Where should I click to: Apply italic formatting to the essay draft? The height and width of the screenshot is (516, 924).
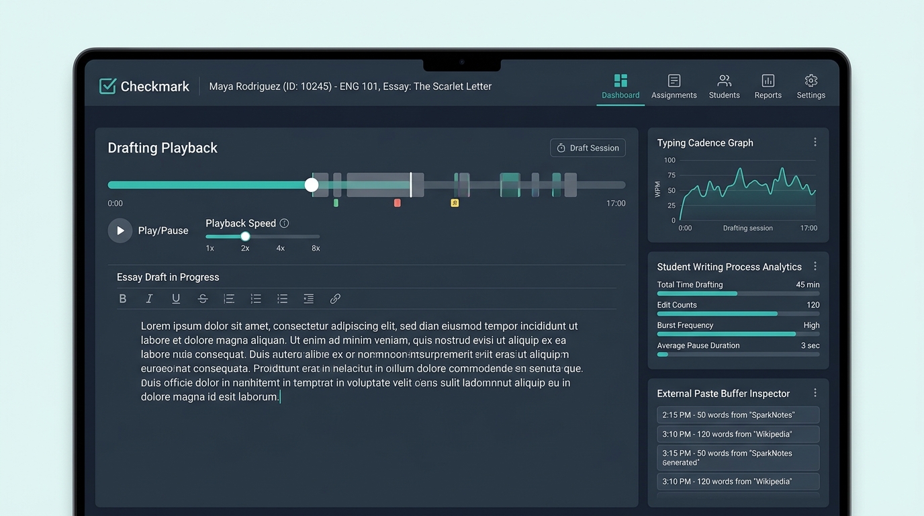click(x=149, y=298)
